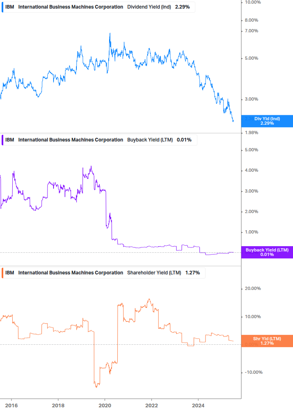Click the purple color bar in buyback legend
This screenshot has width=293, height=411.
tap(2, 140)
